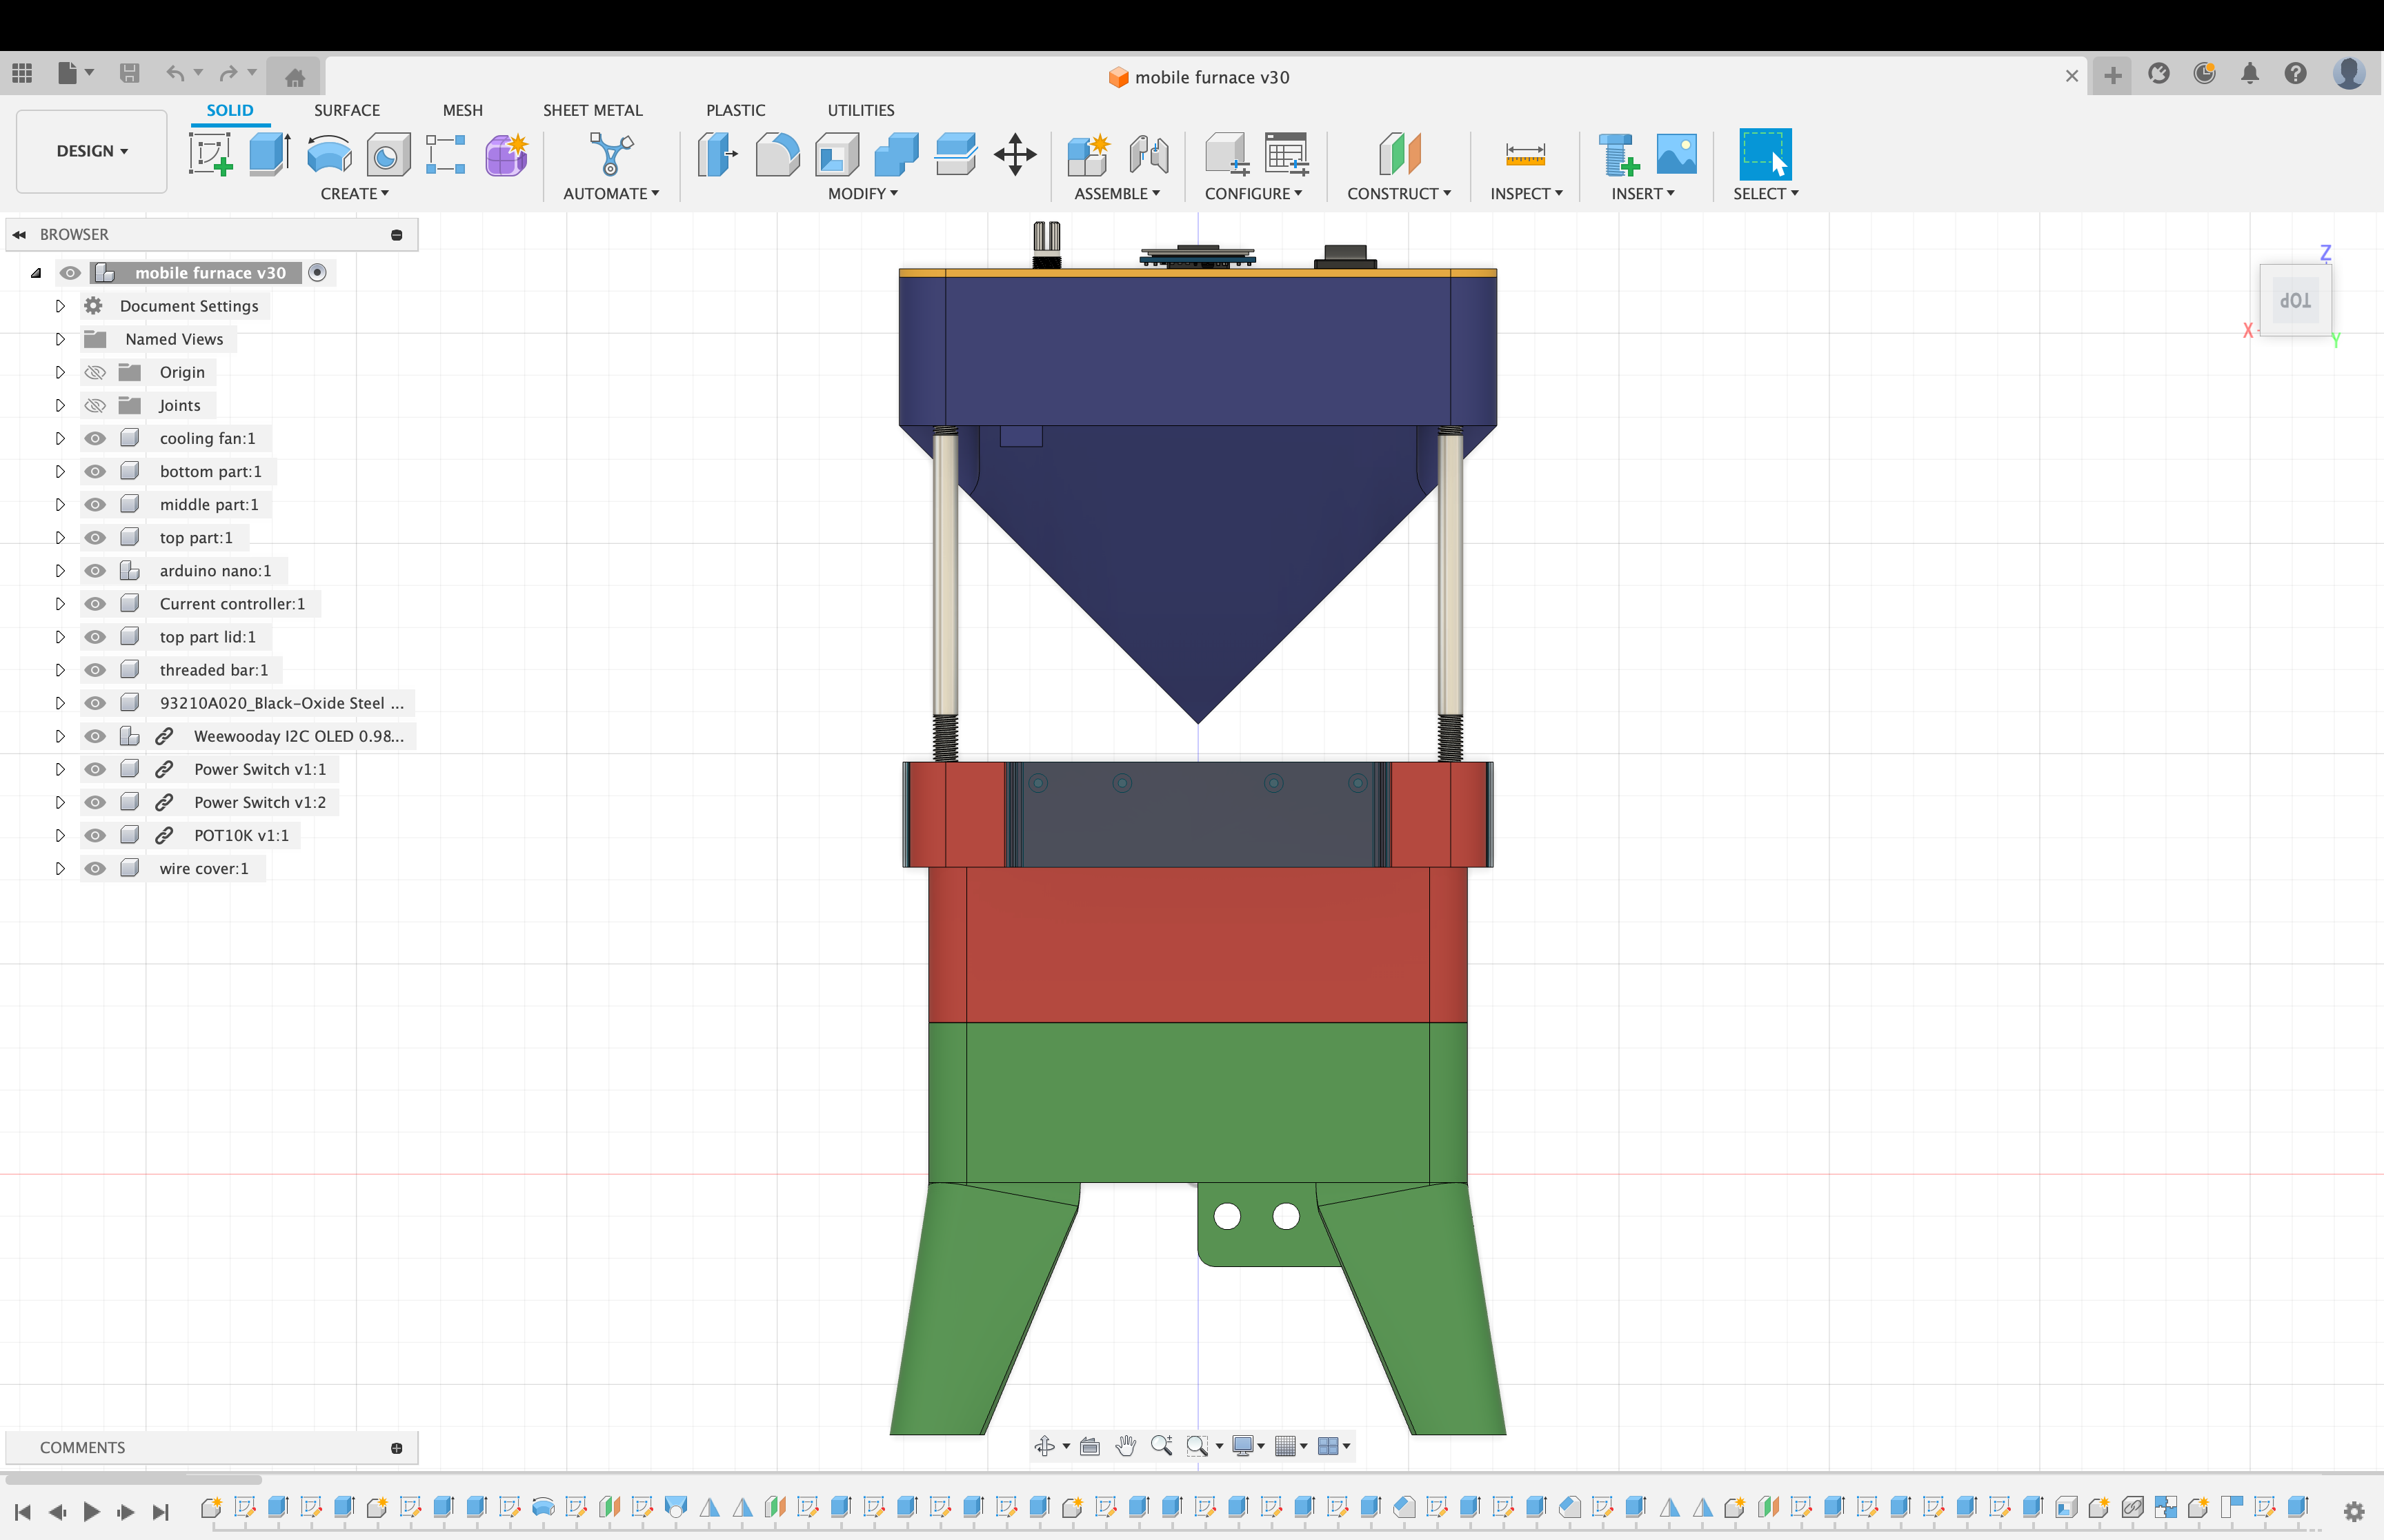Jump to the timeline beginning
The image size is (2384, 1540).
pos(22,1511)
